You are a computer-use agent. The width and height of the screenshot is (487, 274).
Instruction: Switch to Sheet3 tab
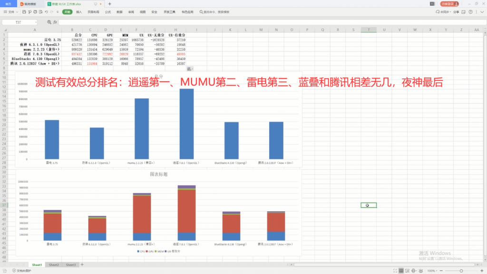(70, 264)
